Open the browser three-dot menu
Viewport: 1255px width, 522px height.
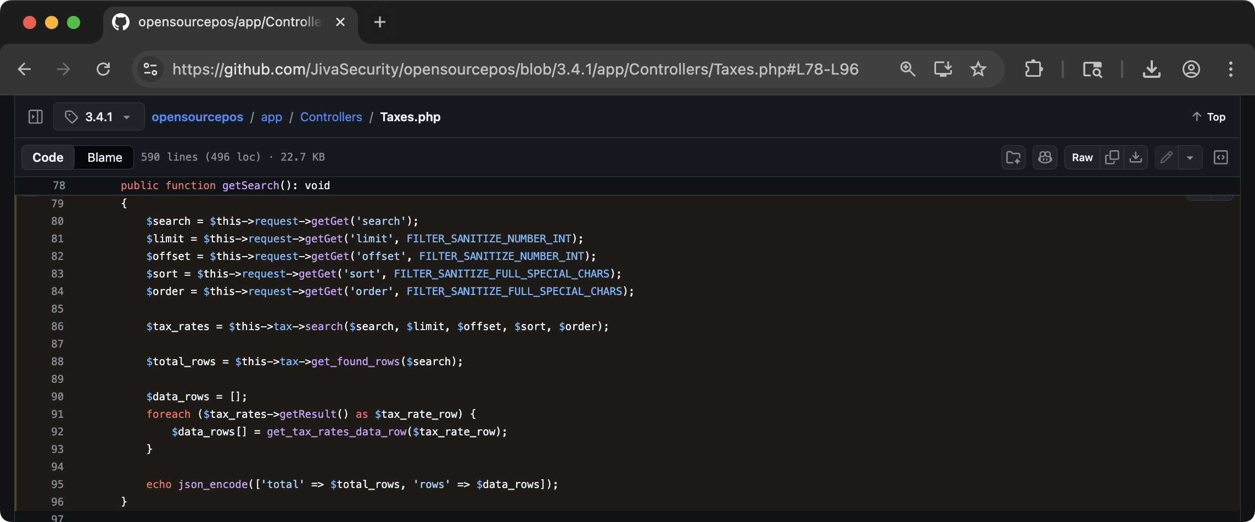pos(1231,69)
